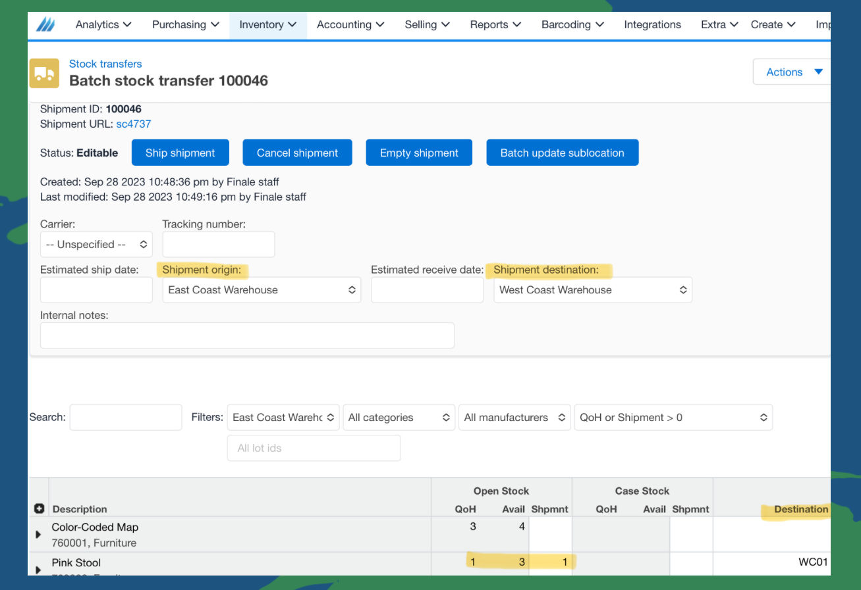The width and height of the screenshot is (861, 590).
Task: Focus the Tracking number field
Action: point(219,244)
